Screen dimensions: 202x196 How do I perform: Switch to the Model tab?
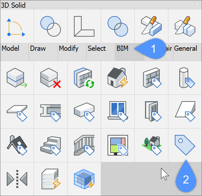[11, 49]
